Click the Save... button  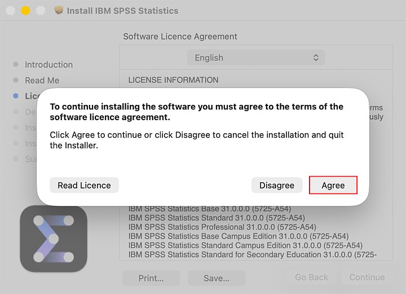[x=217, y=278]
